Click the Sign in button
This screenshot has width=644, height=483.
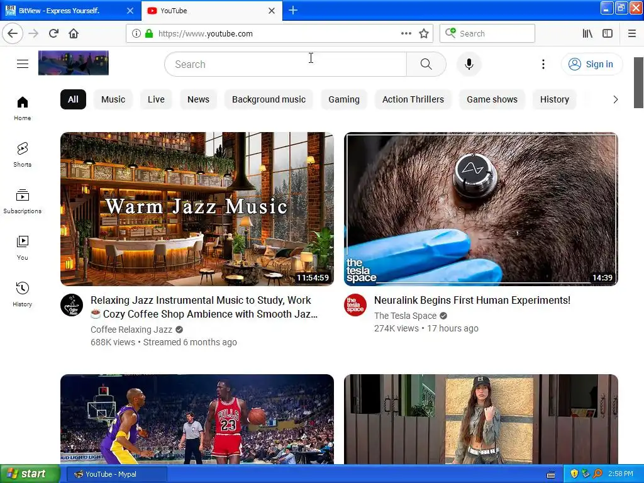point(591,64)
